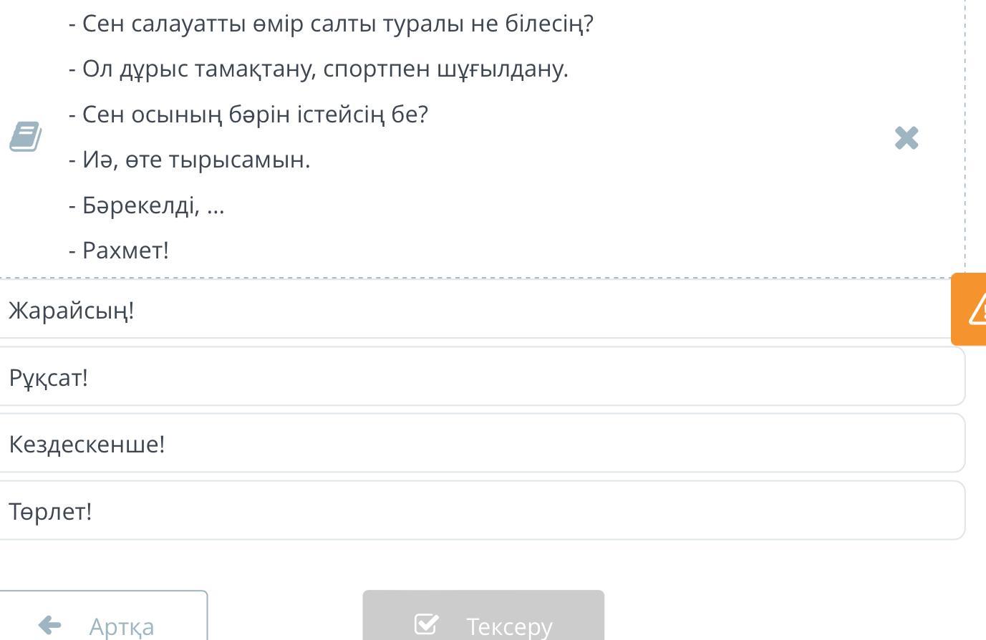
Task: Click the book icon beside the dialogue
Action: click(x=26, y=137)
